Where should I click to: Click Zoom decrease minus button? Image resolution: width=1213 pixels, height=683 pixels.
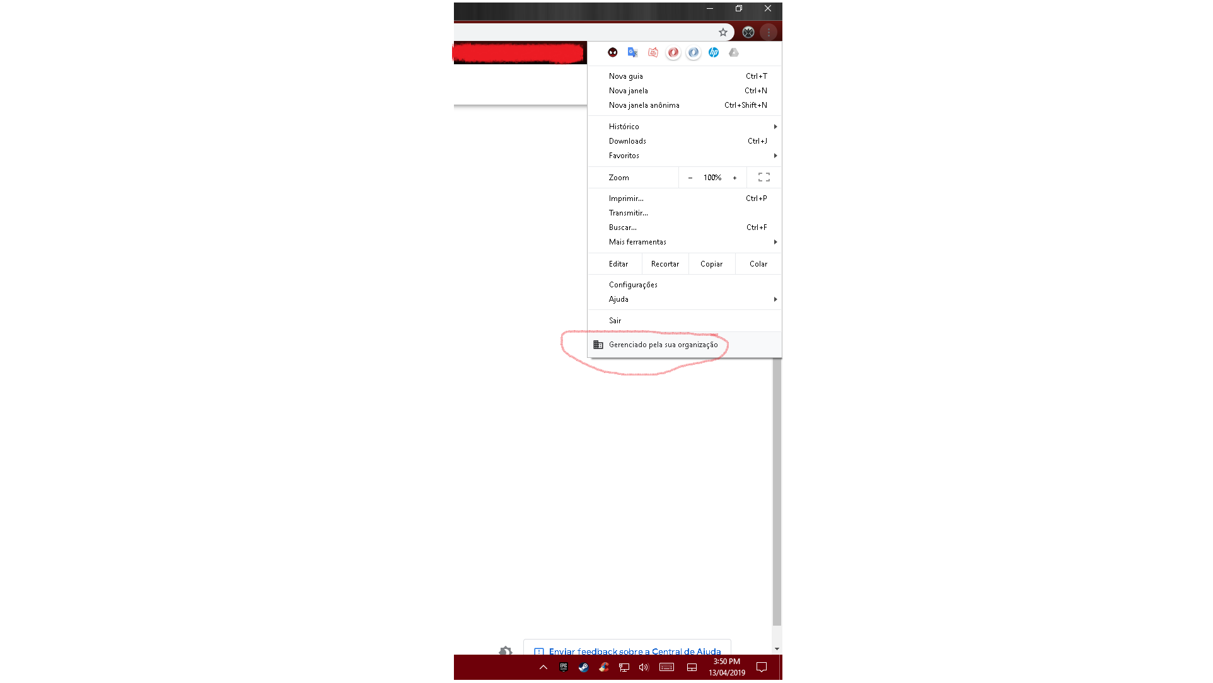click(690, 178)
